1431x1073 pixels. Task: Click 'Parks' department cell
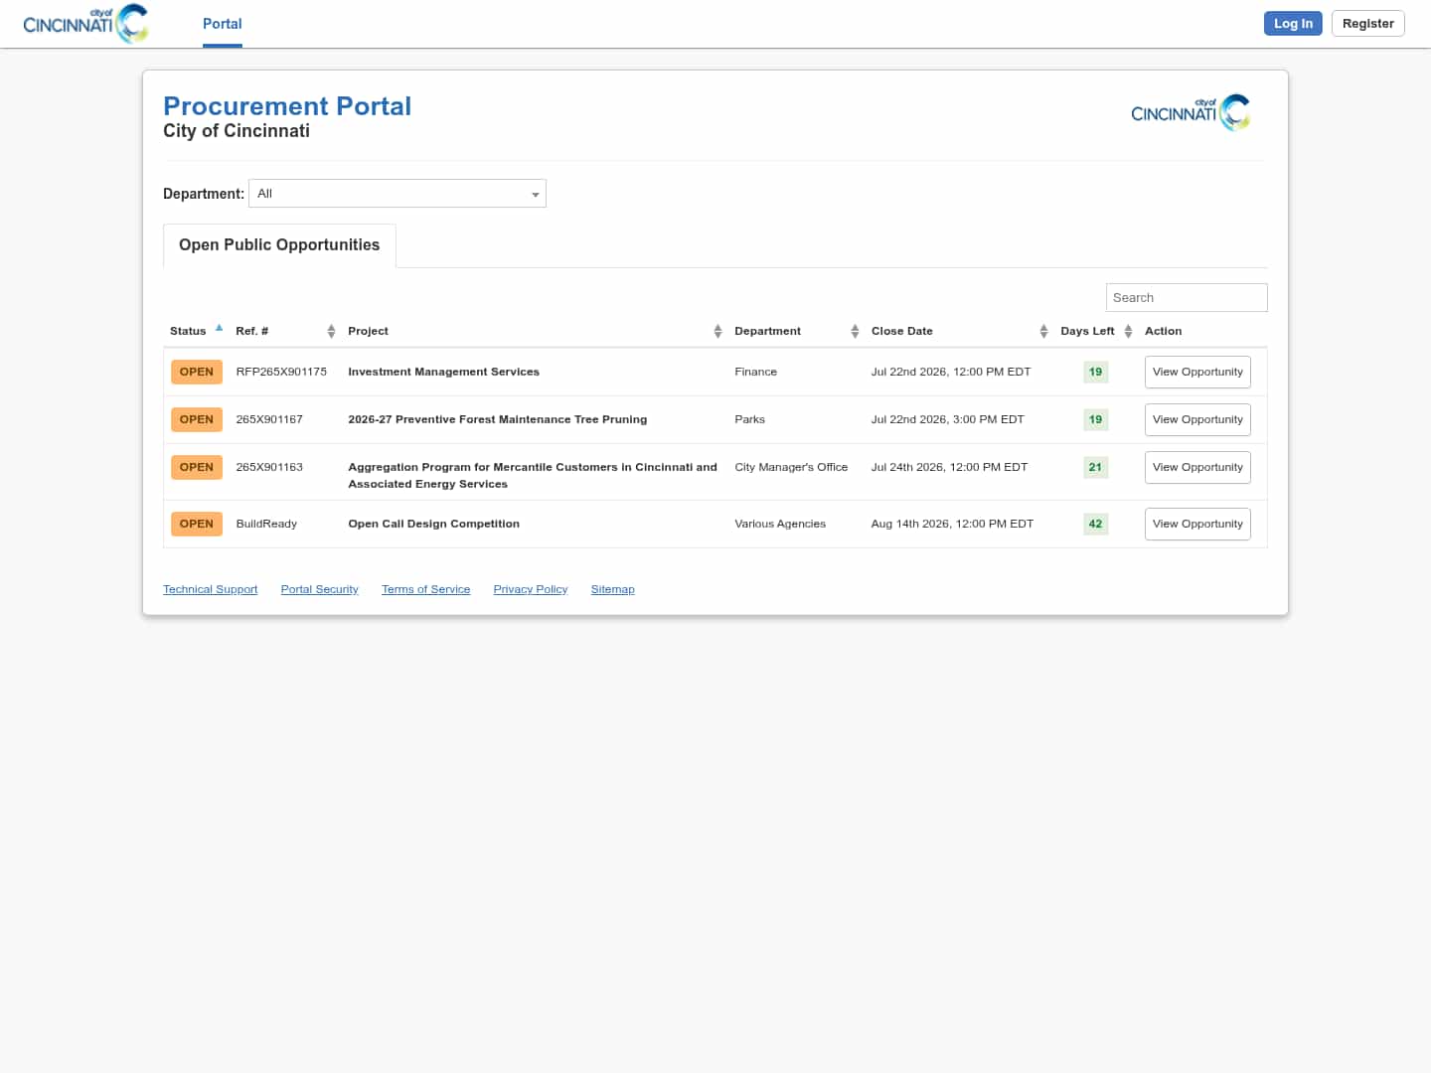(x=749, y=420)
